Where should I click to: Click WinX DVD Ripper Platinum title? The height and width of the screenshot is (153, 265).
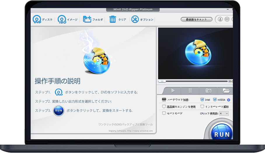tap(133, 10)
